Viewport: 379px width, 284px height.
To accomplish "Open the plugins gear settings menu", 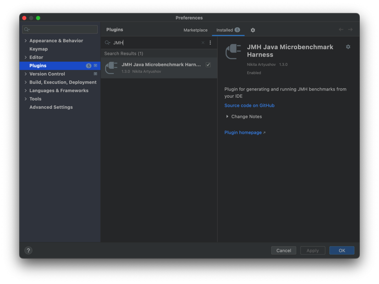I will tap(252, 30).
